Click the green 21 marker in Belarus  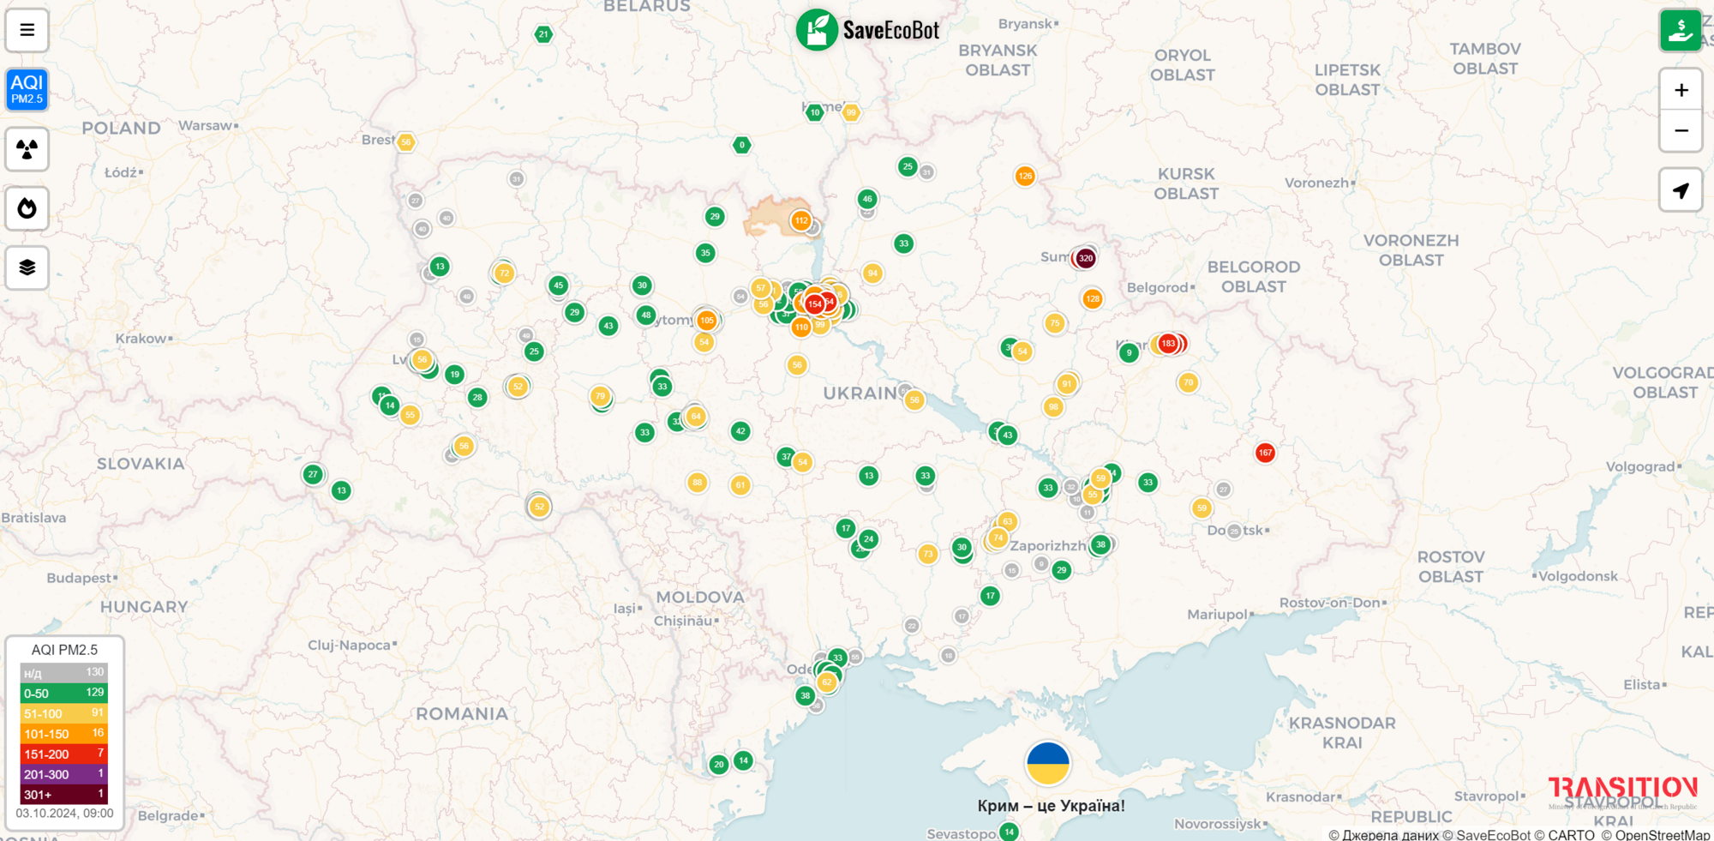click(543, 34)
